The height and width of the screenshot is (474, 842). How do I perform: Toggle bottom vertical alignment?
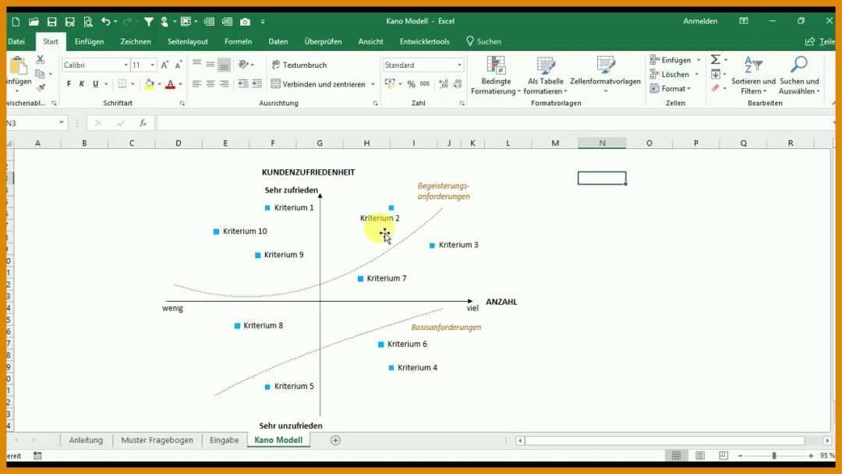click(x=224, y=65)
